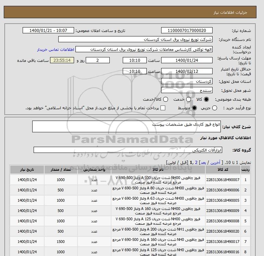The height and width of the screenshot is (256, 264).
Task: Select the کالا radio button
Action: pos(206,99)
